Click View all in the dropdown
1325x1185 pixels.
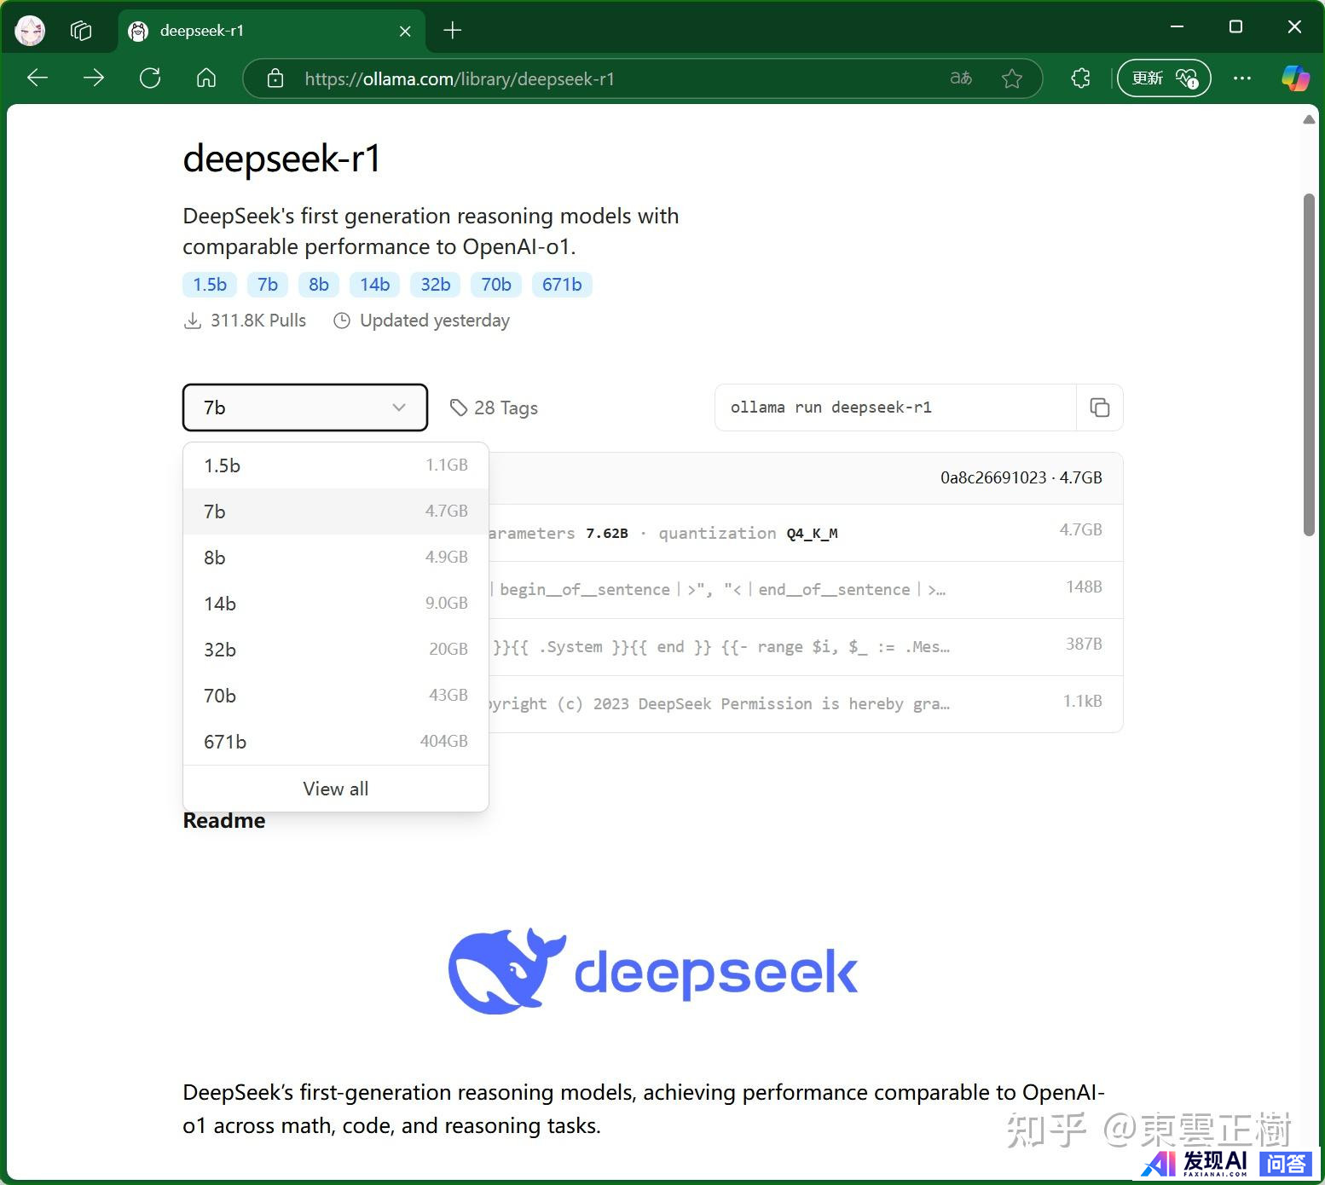click(x=336, y=789)
